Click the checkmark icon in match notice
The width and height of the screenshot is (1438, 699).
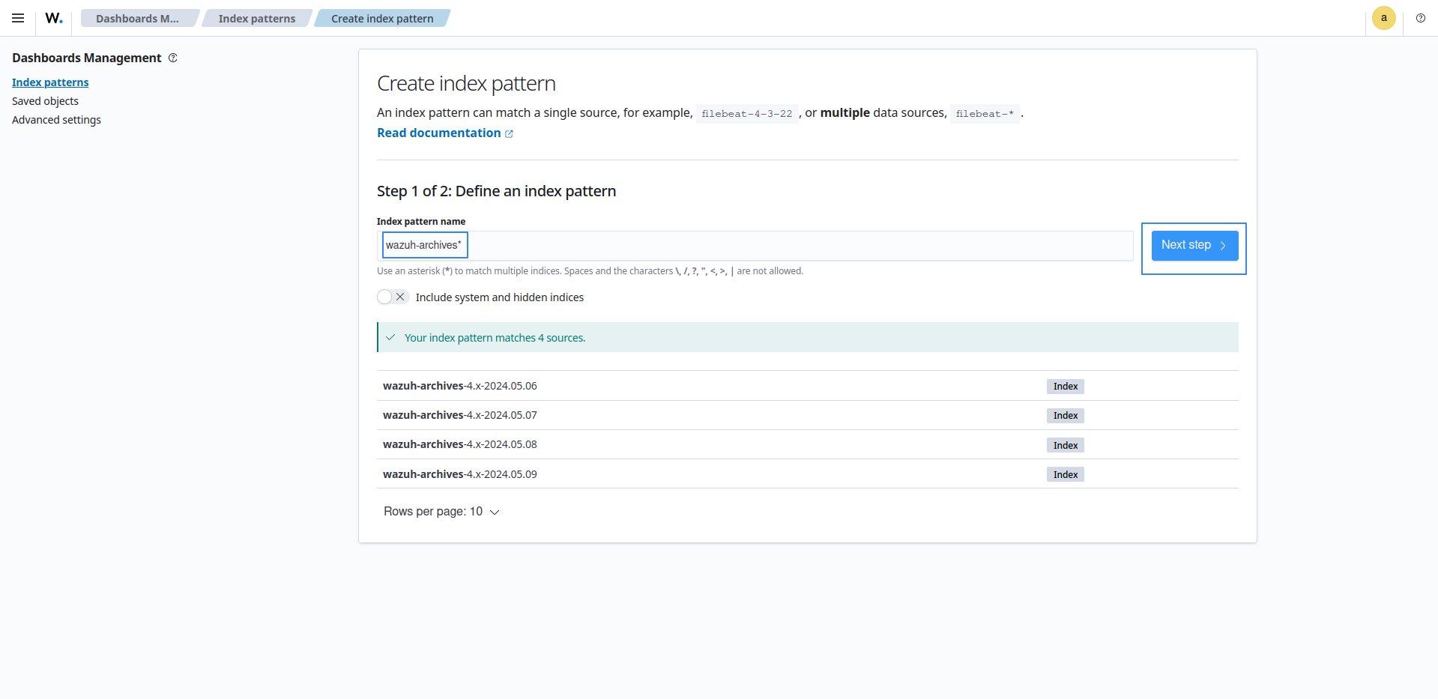(x=390, y=338)
